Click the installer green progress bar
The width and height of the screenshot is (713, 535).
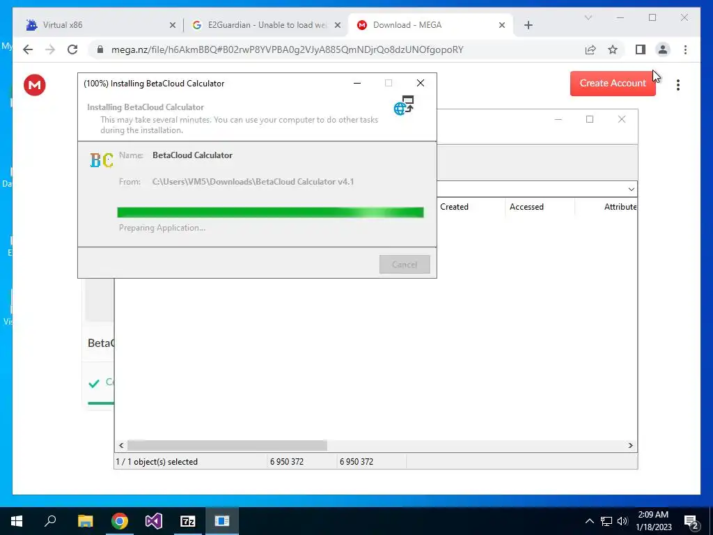270,212
